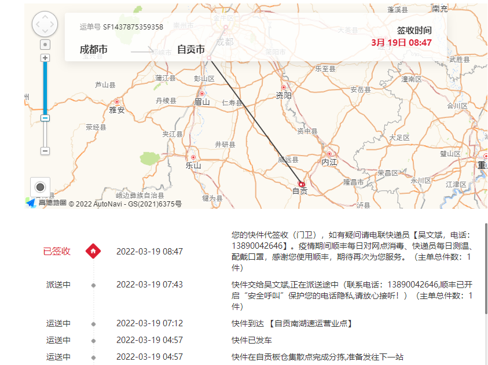Click the locate-me circle button on map

tap(40, 187)
